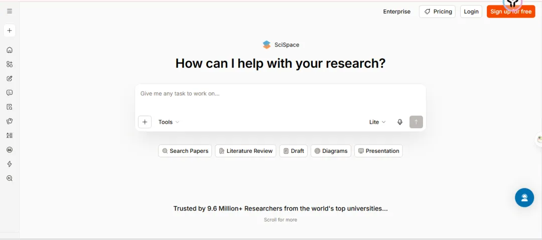Click the cards icon in the sidebar
Screen dimensions: 542x240
pos(10,121)
